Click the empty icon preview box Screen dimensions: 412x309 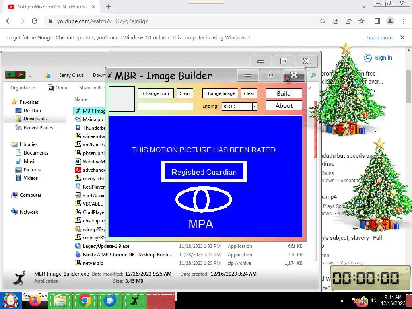(x=122, y=99)
